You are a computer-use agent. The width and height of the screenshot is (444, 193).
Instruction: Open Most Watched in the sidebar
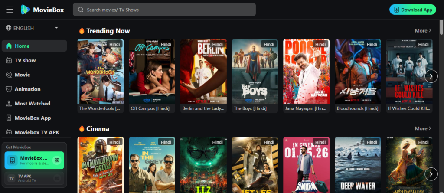(x=34, y=104)
